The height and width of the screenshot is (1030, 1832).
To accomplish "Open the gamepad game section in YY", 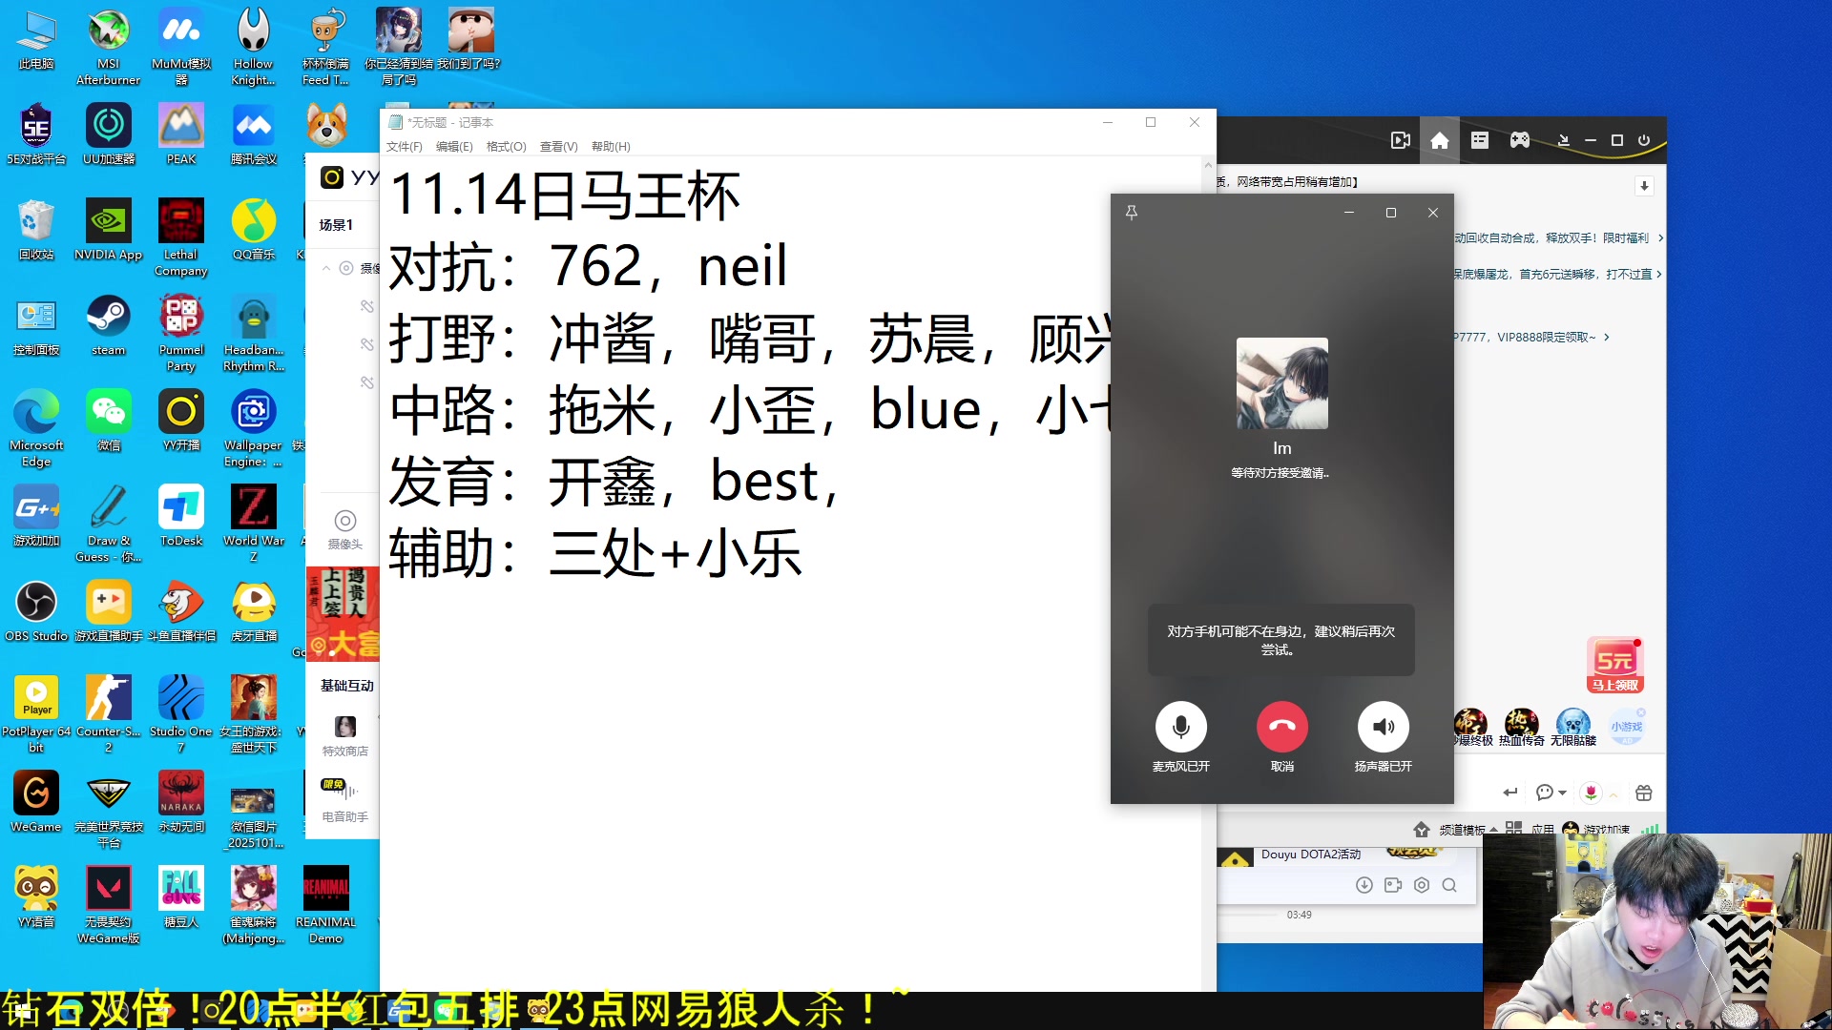I will click(1520, 140).
